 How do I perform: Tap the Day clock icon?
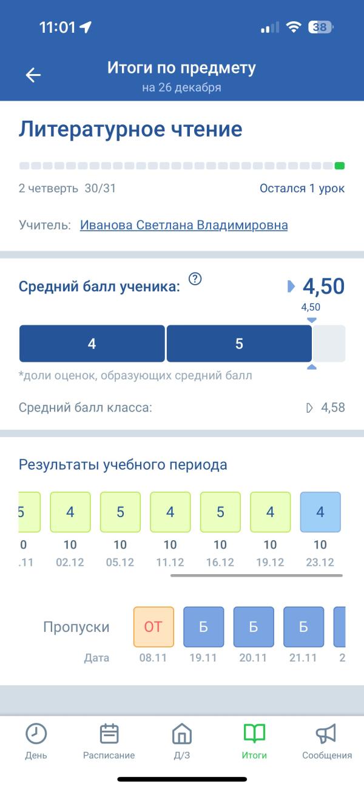click(36, 734)
